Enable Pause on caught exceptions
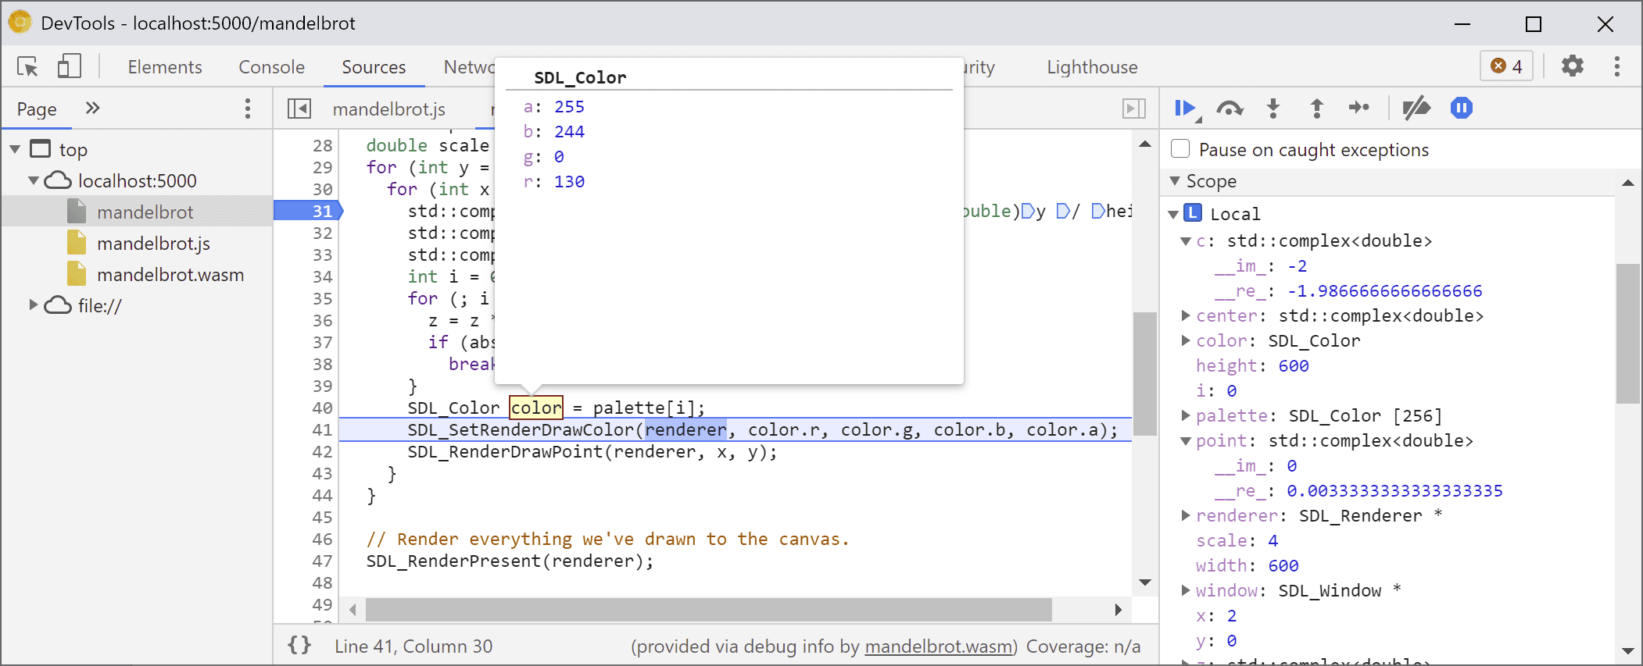The height and width of the screenshot is (666, 1643). [x=1180, y=149]
